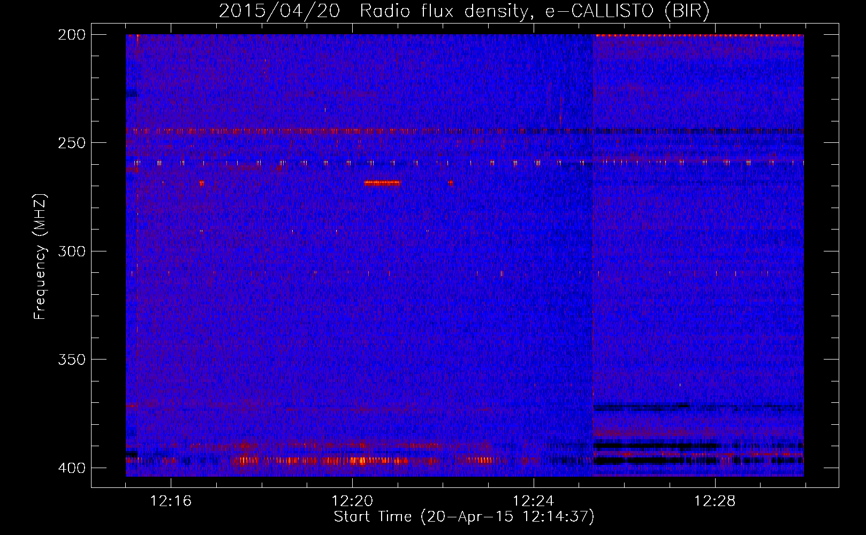Screen dimensions: 866x535
Task: Click the 400 frequency tick label
Action: pyautogui.click(x=71, y=468)
